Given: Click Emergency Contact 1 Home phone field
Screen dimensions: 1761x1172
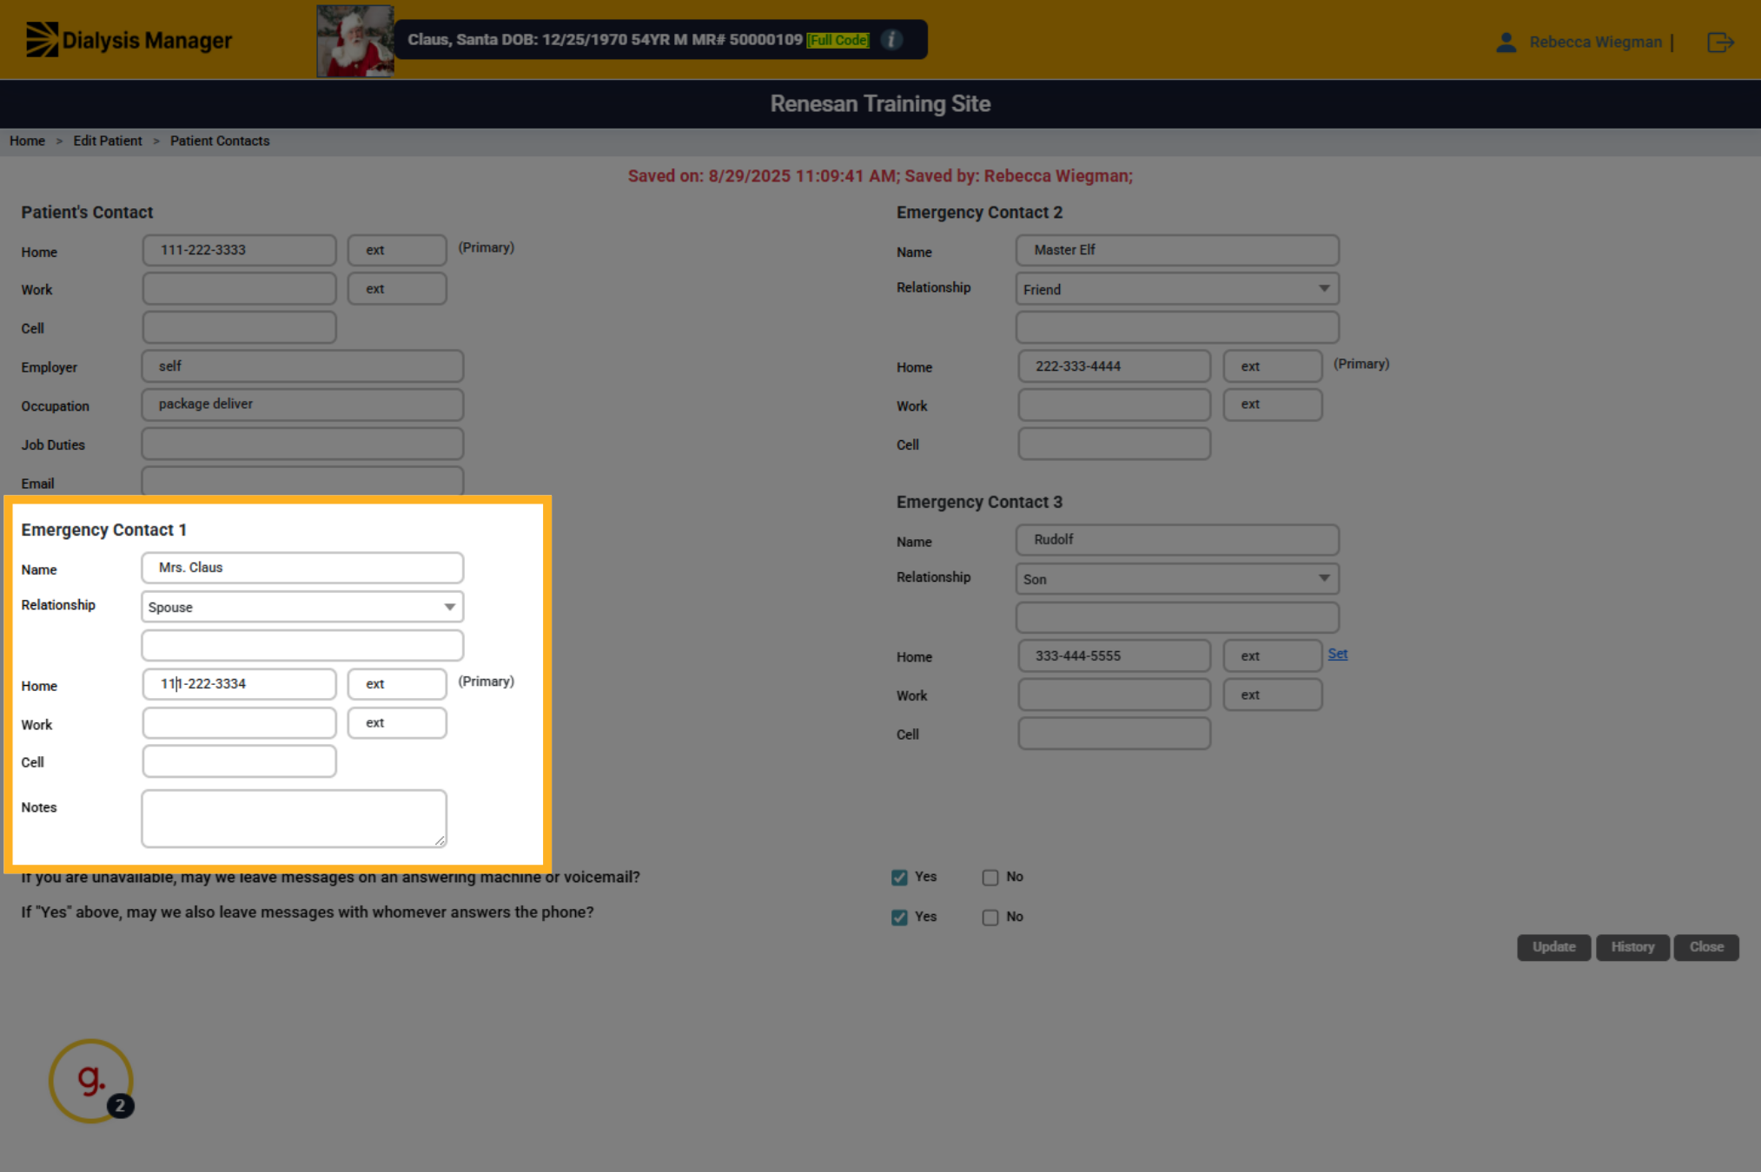Looking at the screenshot, I should 239,684.
